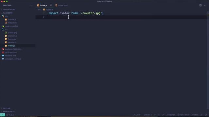This screenshot has width=209, height=117.
Task: Open Content.js in the file tree
Action: click(12, 36)
